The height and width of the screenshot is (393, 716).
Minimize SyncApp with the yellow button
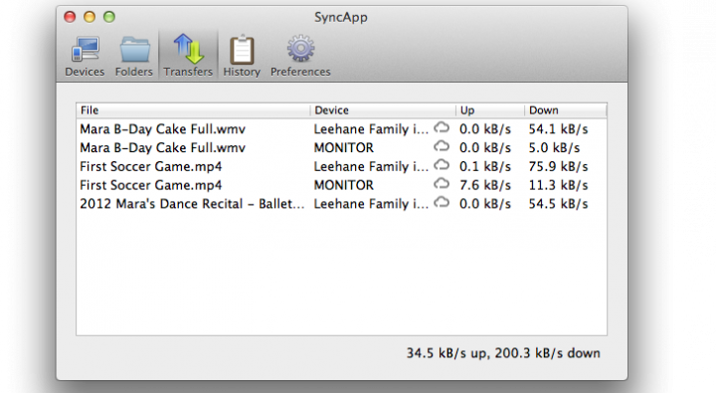click(89, 17)
